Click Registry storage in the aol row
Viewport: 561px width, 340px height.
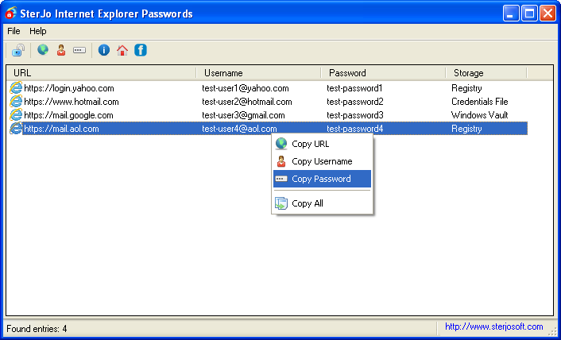click(466, 129)
